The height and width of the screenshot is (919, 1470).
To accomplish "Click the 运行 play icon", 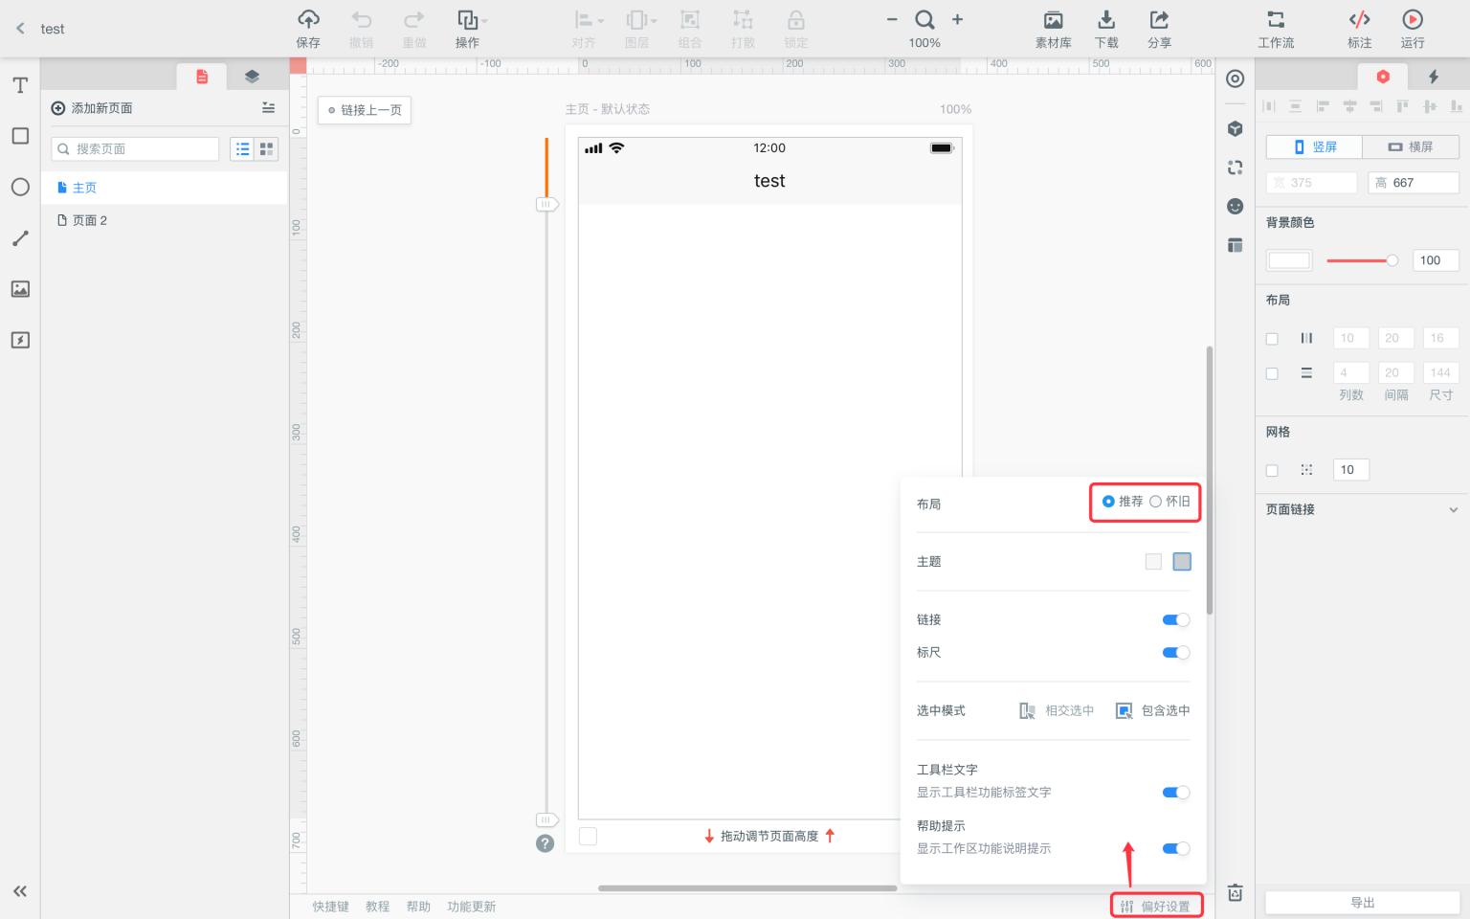I will (1413, 19).
